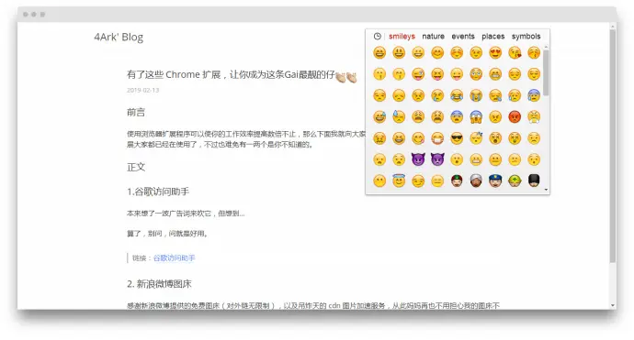Pick the smiling face with halo emoji
Viewport: 634px width, 340px height.
[399, 181]
